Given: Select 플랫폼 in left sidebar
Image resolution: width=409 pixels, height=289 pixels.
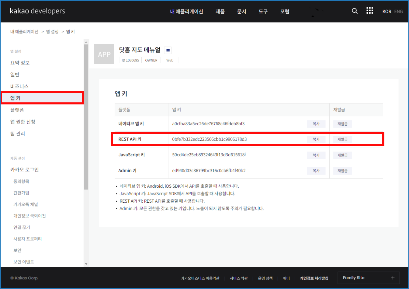Looking at the screenshot, I should [17, 110].
